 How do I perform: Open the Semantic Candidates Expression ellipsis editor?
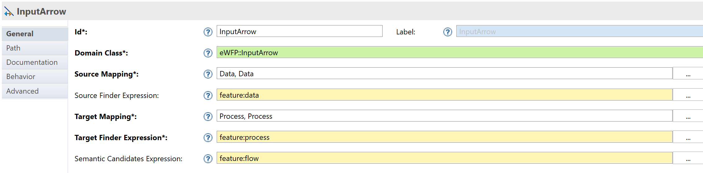pos(688,158)
